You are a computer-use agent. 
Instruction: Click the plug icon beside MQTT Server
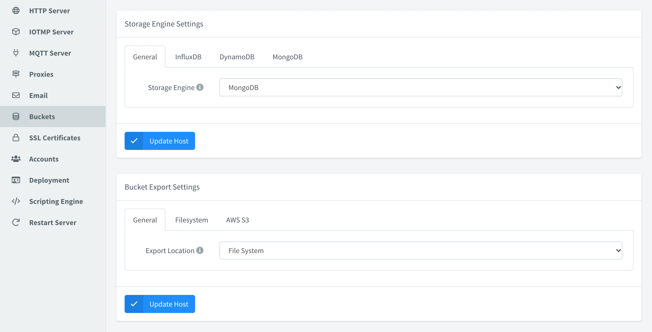(16, 53)
